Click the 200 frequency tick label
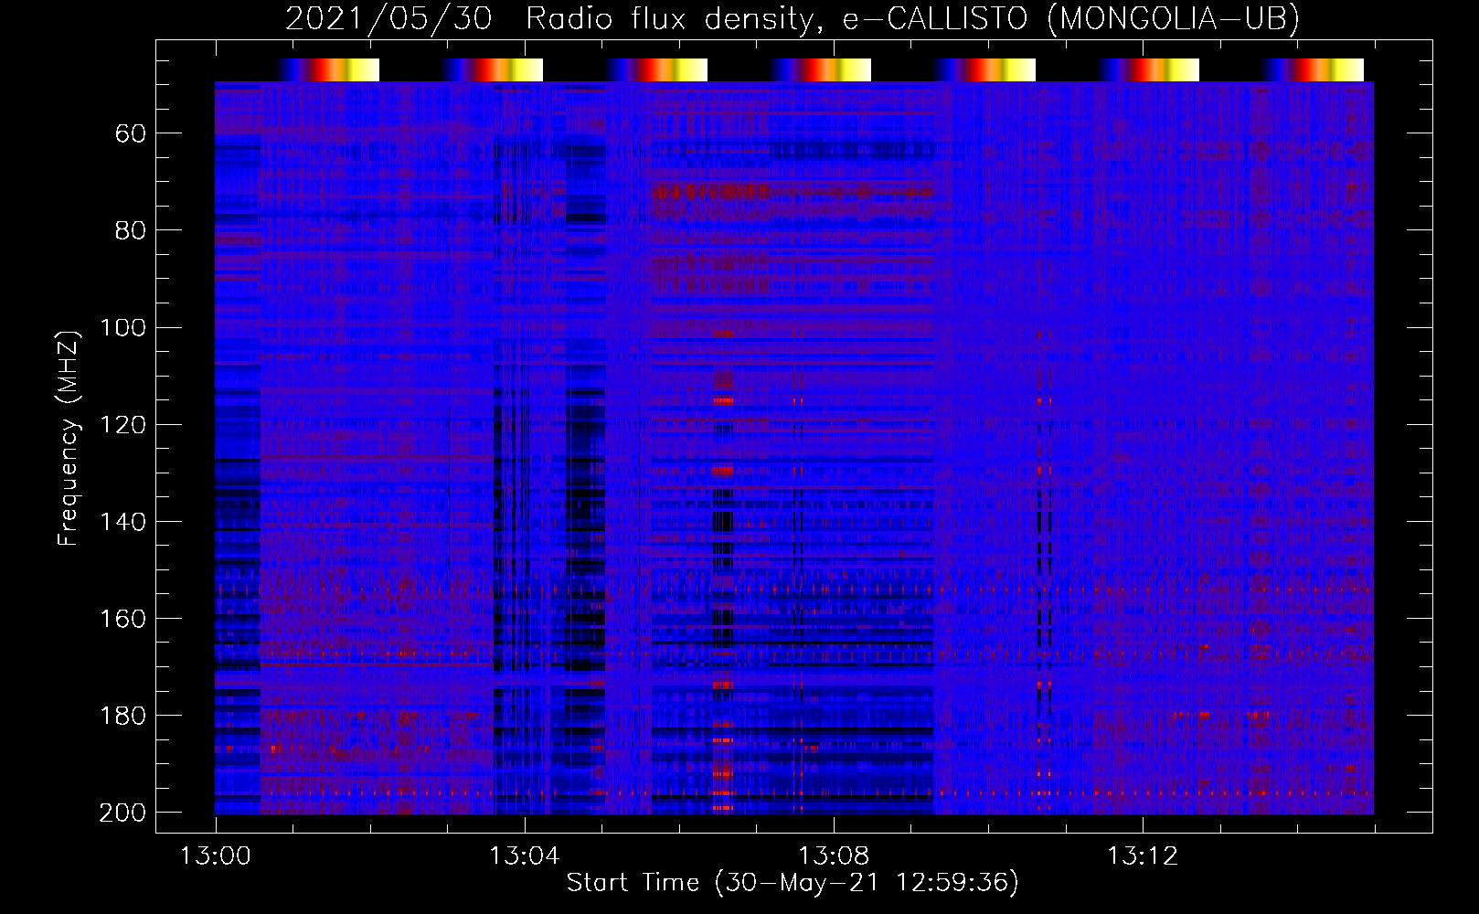Screen dimensions: 1479x914 pyautogui.click(x=122, y=813)
